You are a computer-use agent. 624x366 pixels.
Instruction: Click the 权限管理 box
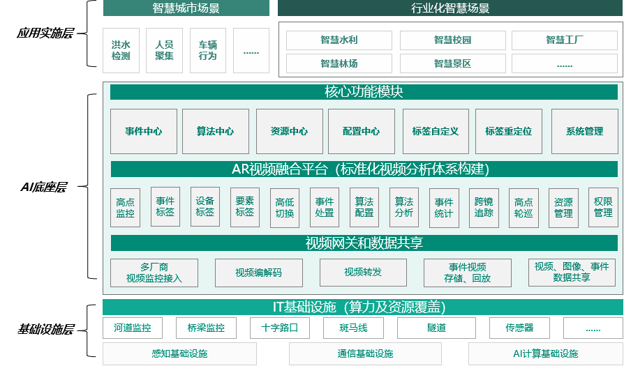603,208
